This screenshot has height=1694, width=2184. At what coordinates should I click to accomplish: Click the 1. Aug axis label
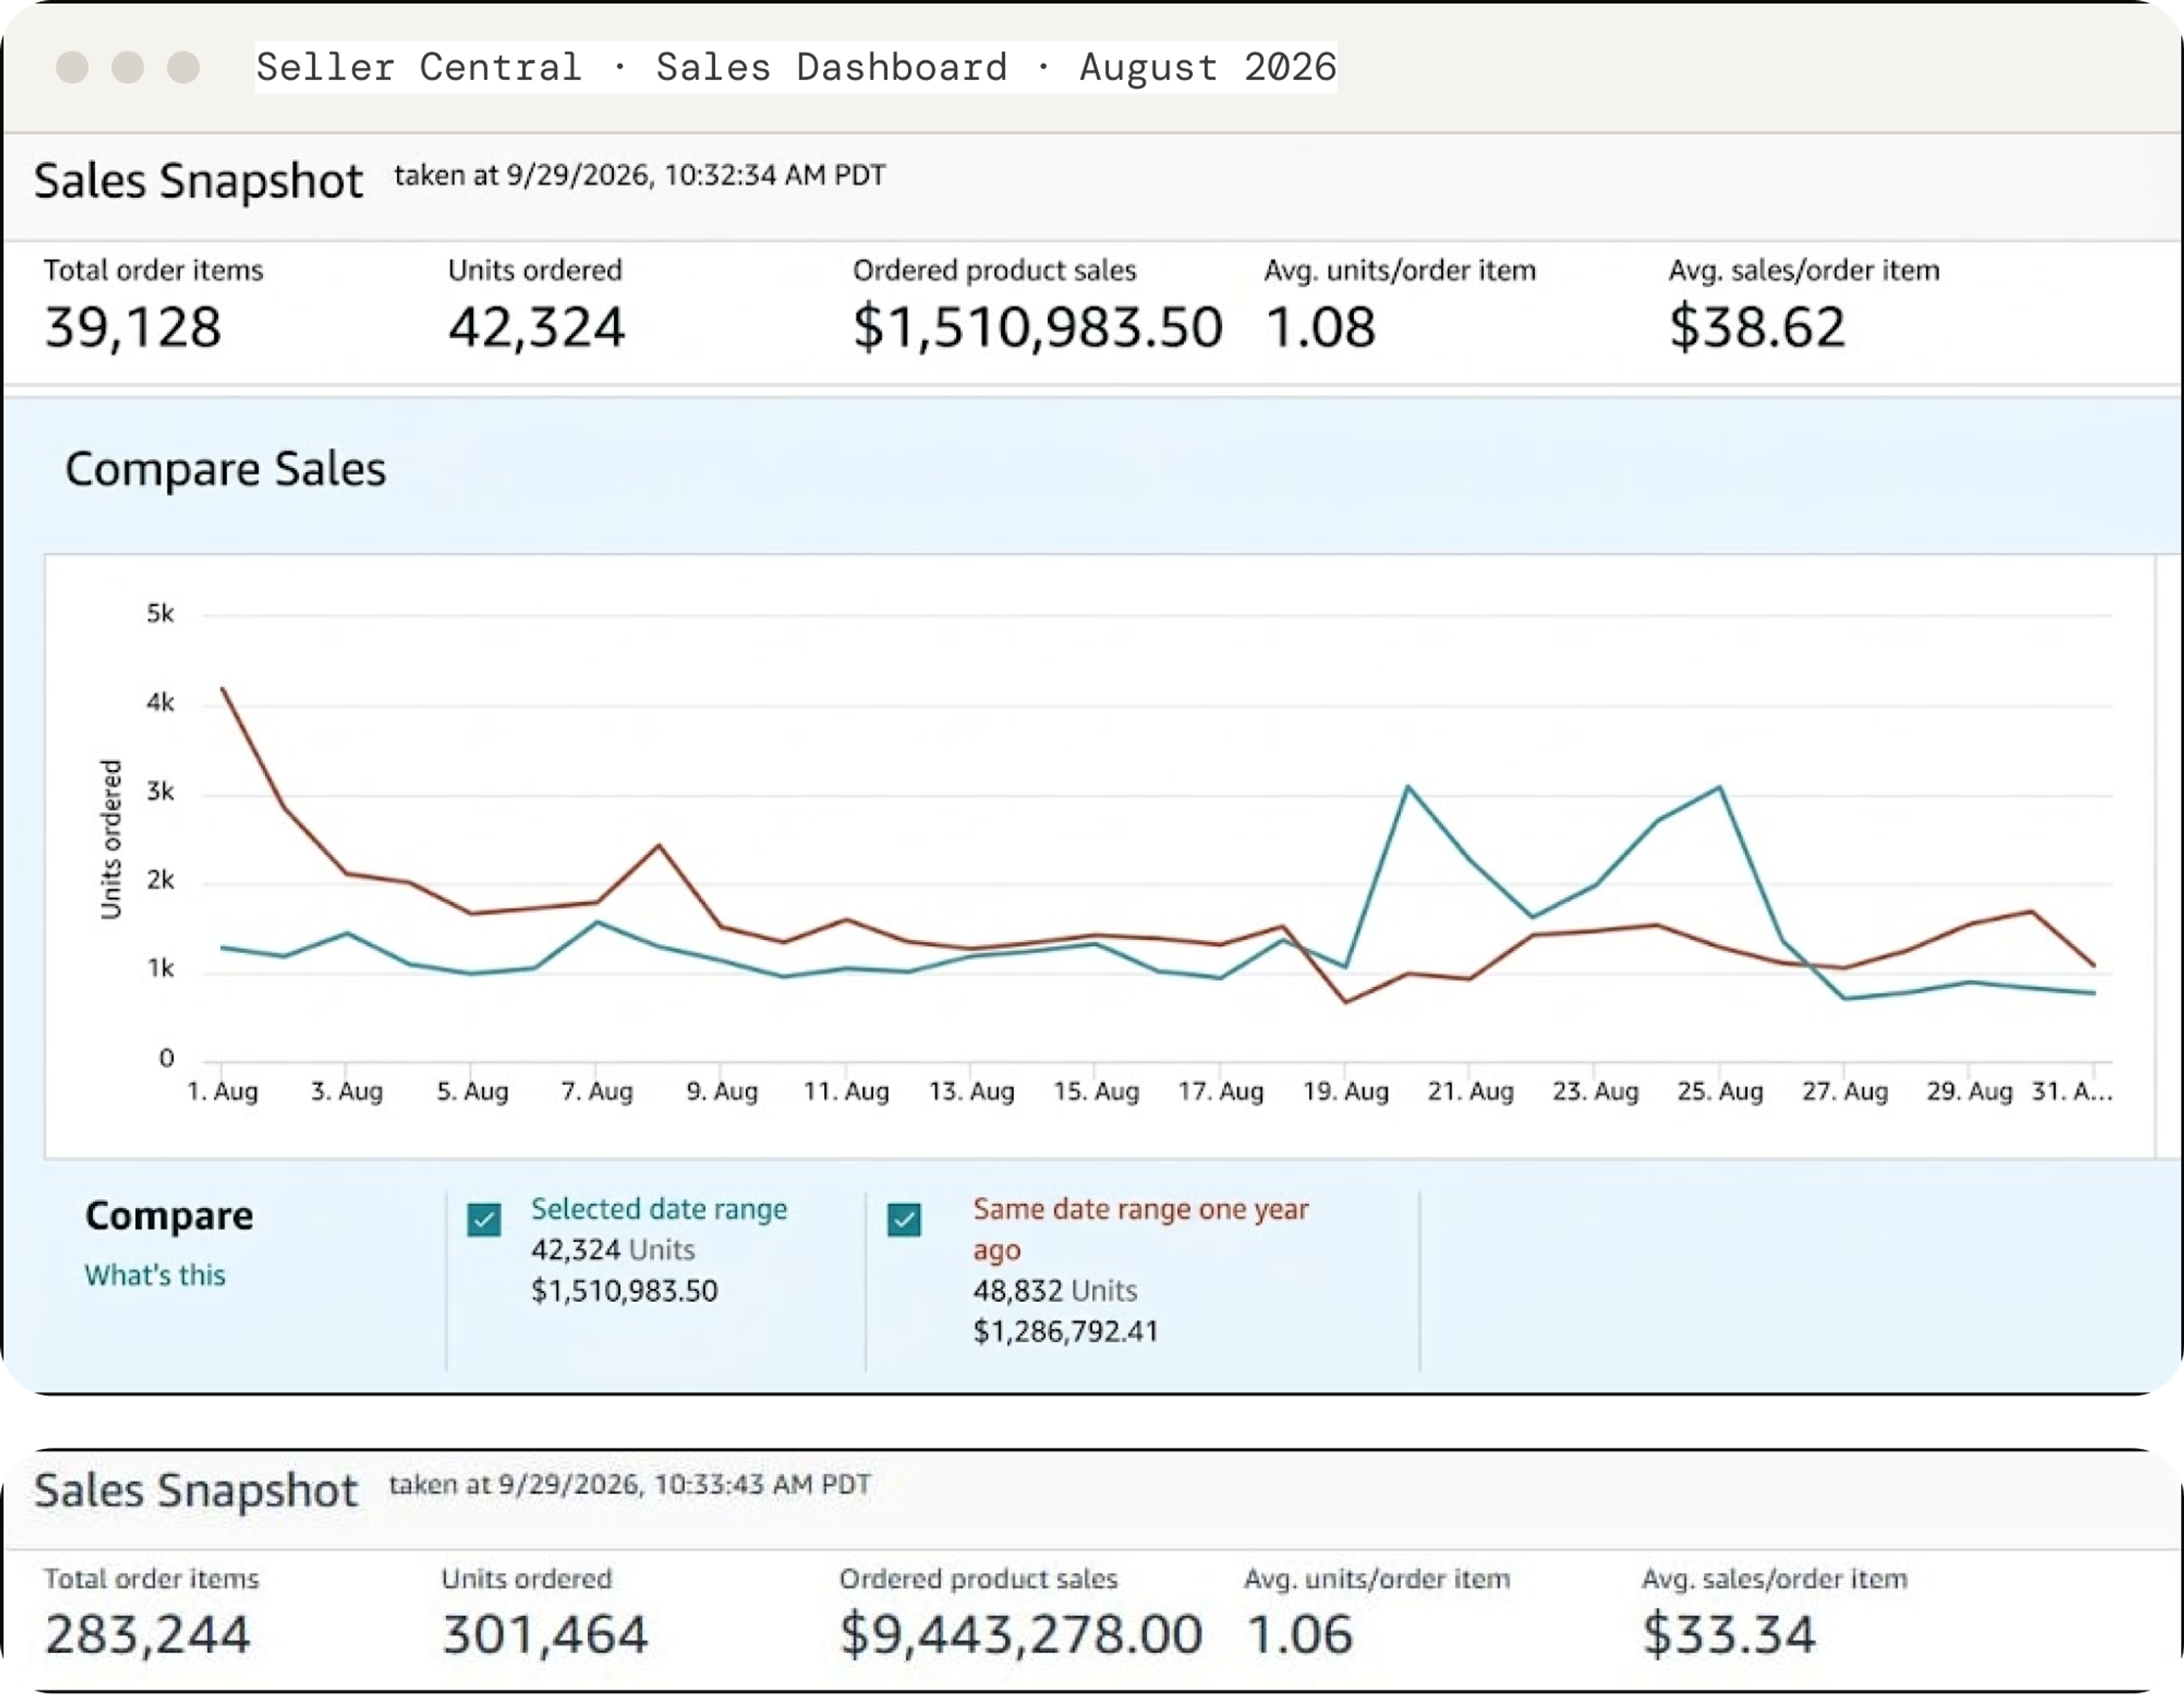pos(222,1091)
